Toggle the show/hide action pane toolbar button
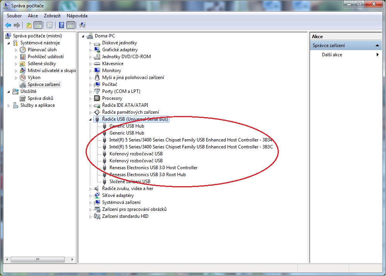Image resolution: width=386 pixels, height=276 pixels. coord(71,25)
